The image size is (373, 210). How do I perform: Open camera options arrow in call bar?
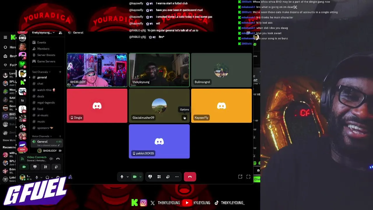[x=140, y=177]
